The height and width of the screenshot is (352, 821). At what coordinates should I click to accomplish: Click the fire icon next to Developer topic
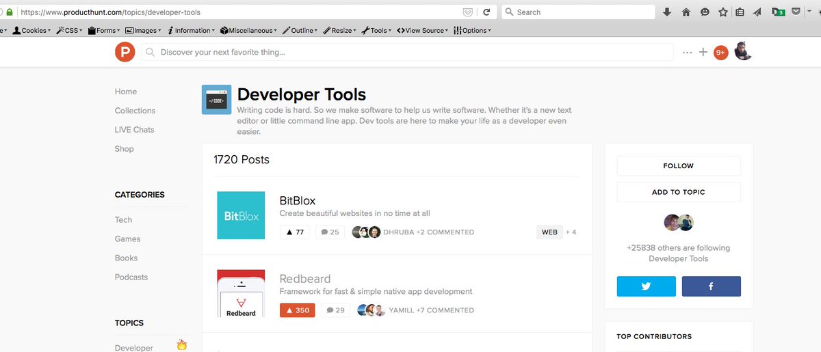pos(181,344)
